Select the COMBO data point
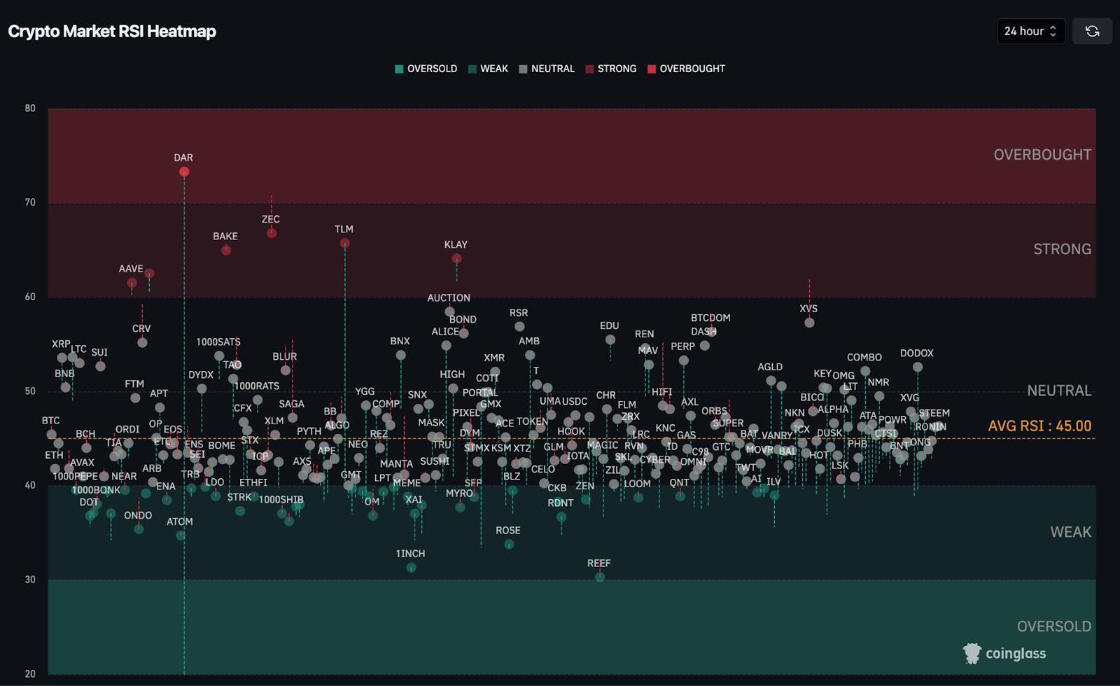 point(865,371)
